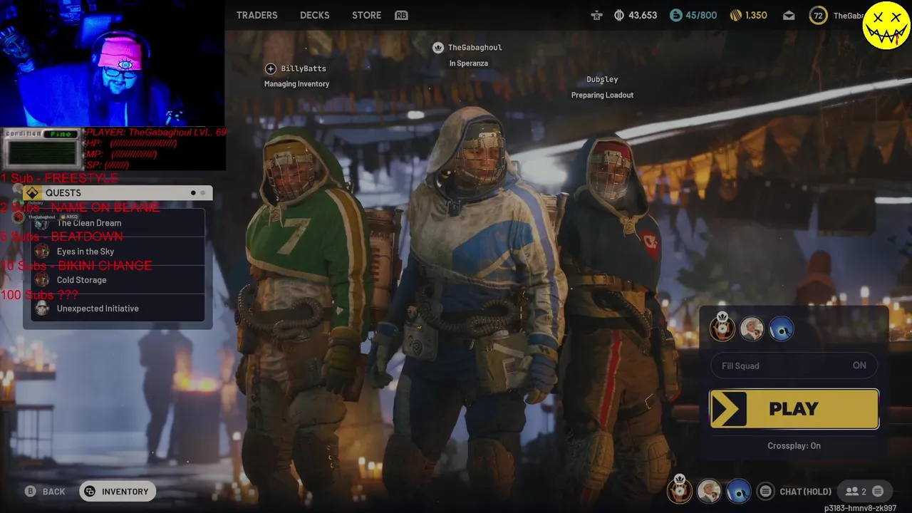This screenshot has height=513, width=912.
Task: Click Preparing Loadout status text
Action: (602, 95)
